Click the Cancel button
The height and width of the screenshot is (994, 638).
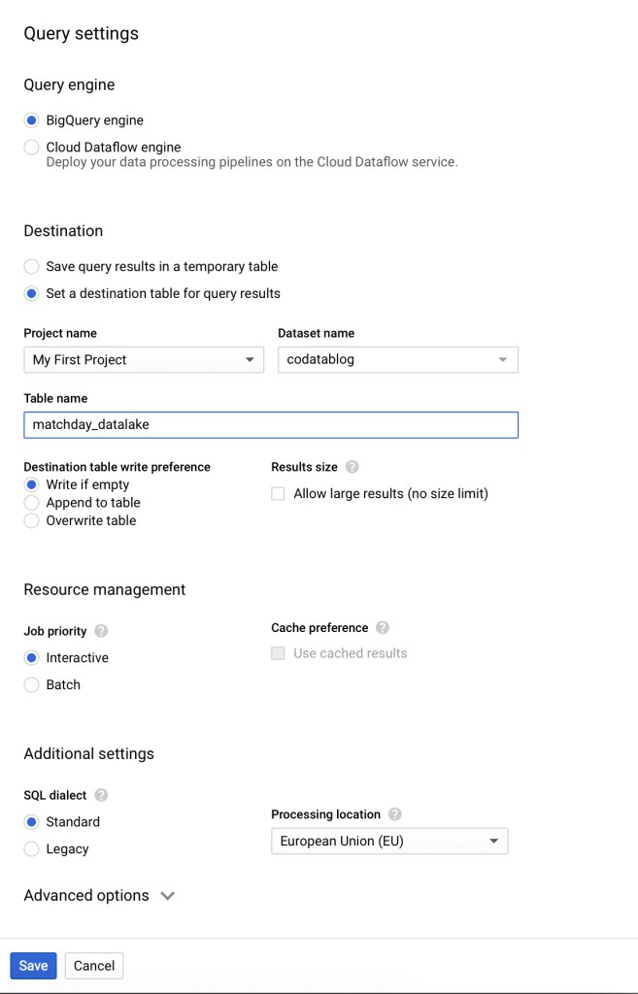[x=94, y=966]
